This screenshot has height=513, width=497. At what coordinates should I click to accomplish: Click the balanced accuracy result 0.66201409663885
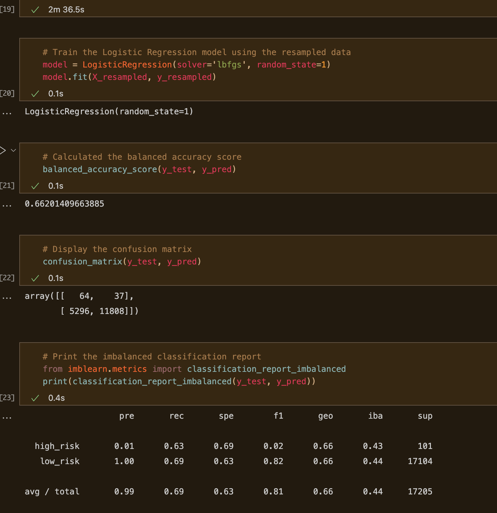[64, 203]
